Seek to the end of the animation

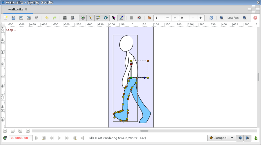point(82,138)
